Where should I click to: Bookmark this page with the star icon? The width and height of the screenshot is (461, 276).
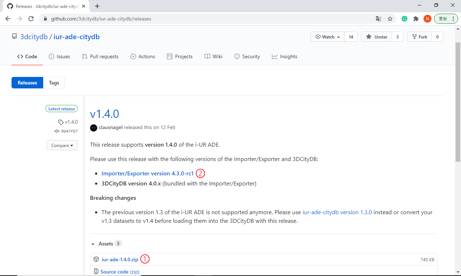tap(390, 19)
